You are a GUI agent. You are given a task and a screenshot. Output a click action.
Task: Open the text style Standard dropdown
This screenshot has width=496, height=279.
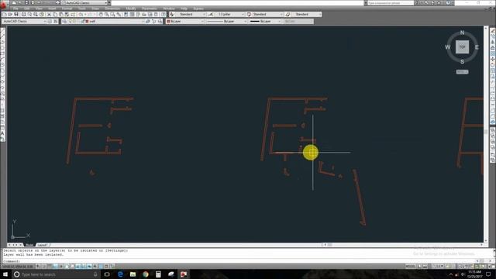[x=191, y=14]
